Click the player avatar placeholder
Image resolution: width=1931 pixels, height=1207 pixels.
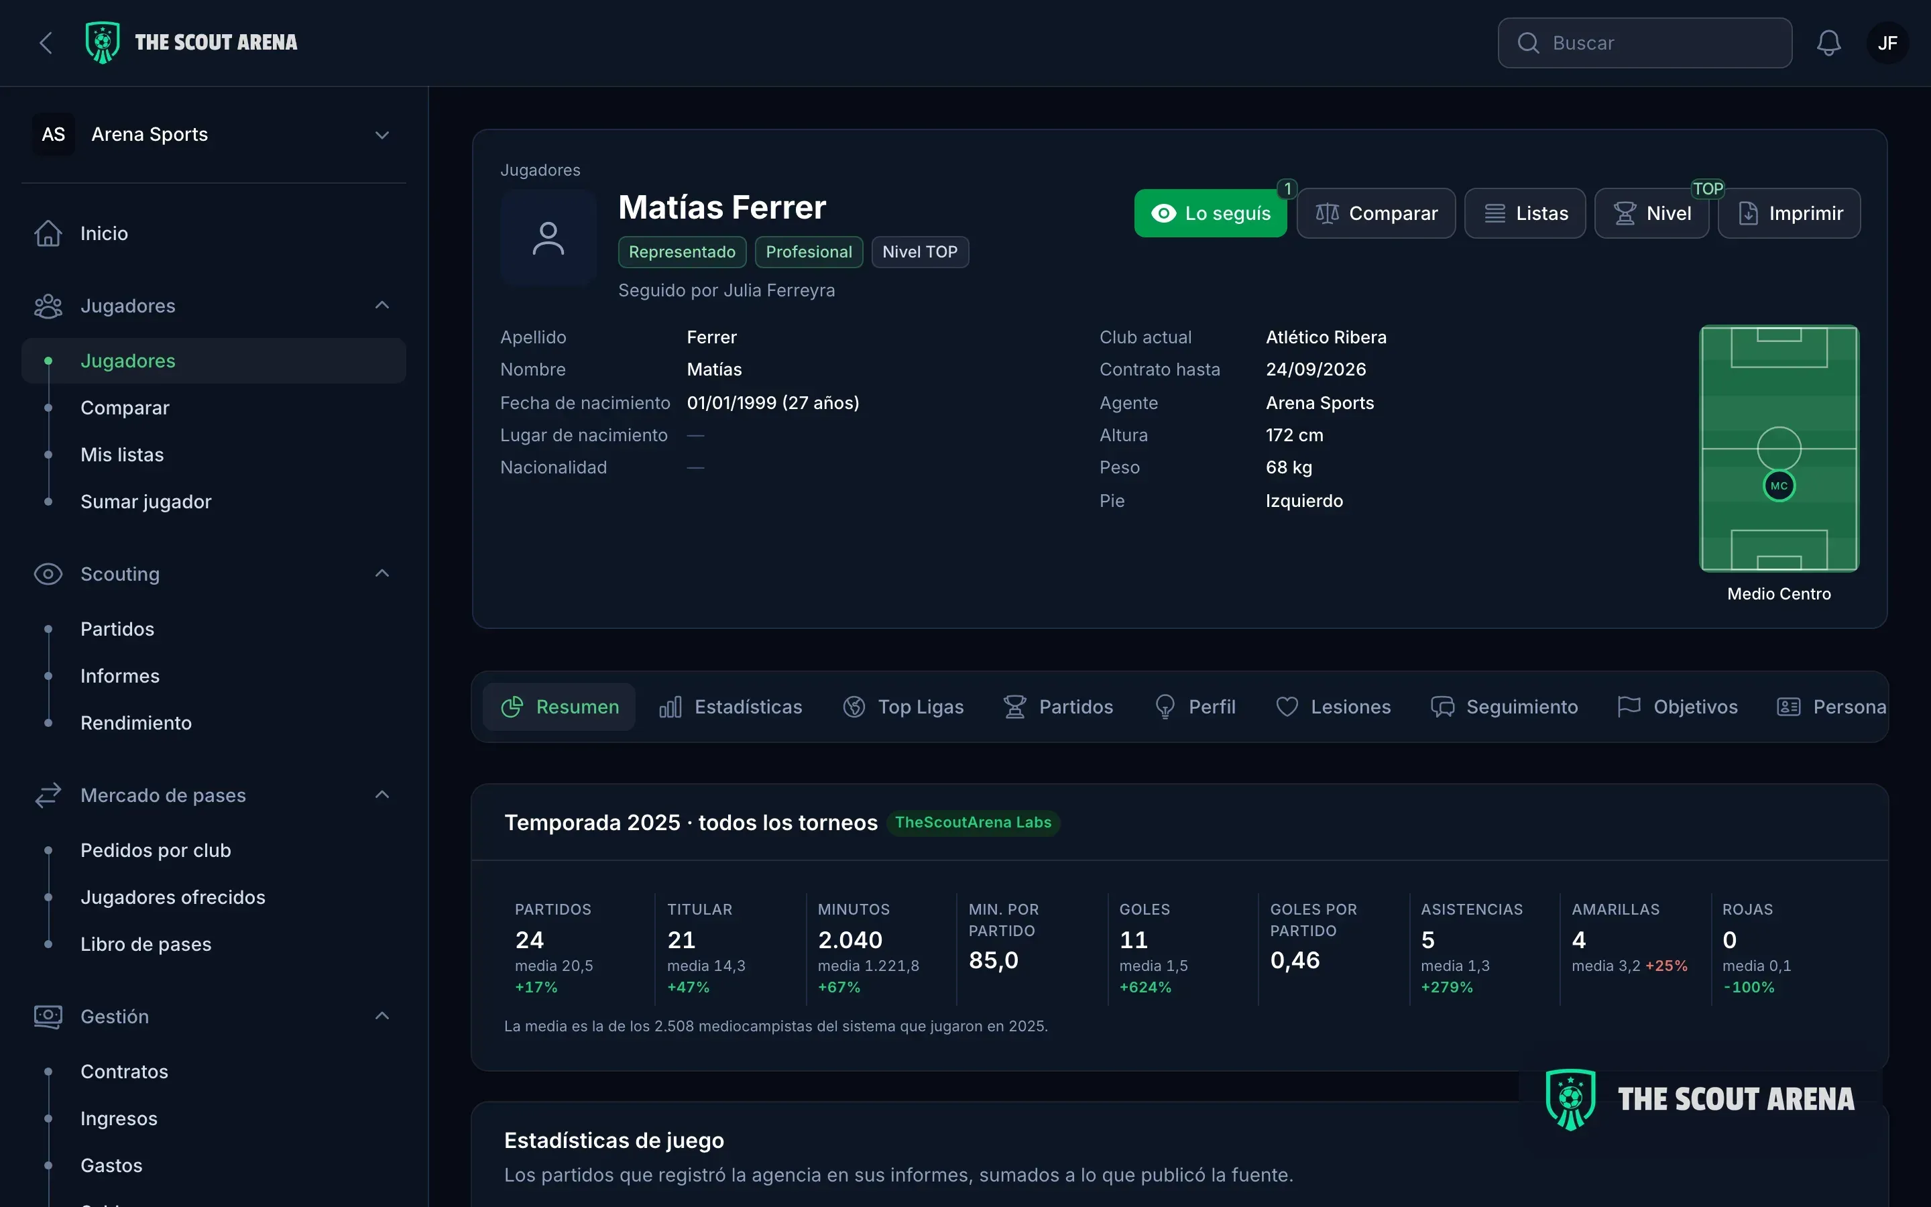(548, 238)
